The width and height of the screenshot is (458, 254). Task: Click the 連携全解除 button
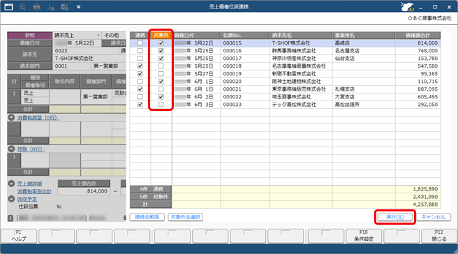point(147,217)
